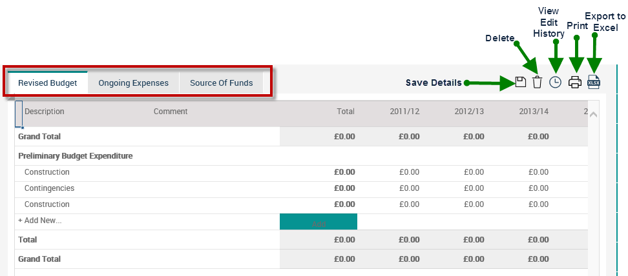Click the Print printer icon

575,82
